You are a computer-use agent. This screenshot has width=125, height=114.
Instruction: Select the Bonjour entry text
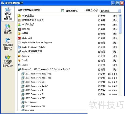click(25, 56)
